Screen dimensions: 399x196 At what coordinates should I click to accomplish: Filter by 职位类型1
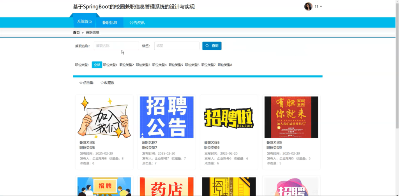coord(110,65)
